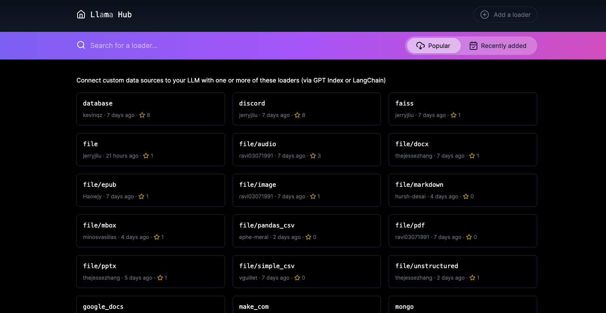The image size is (606, 313).
Task: Click the cloud download icon in the Popular tab
Action: point(421,46)
